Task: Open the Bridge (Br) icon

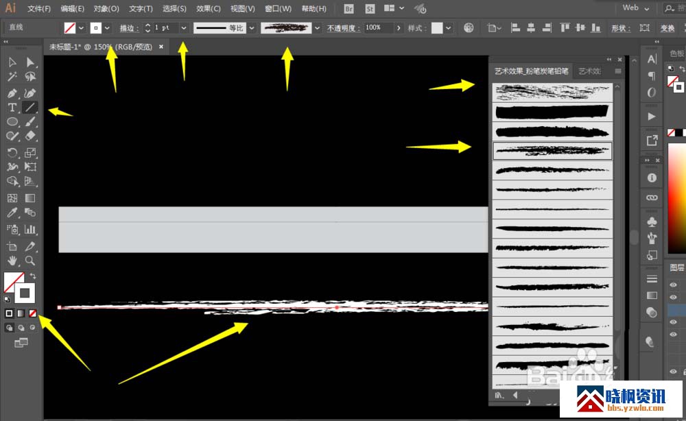Action: [x=349, y=9]
